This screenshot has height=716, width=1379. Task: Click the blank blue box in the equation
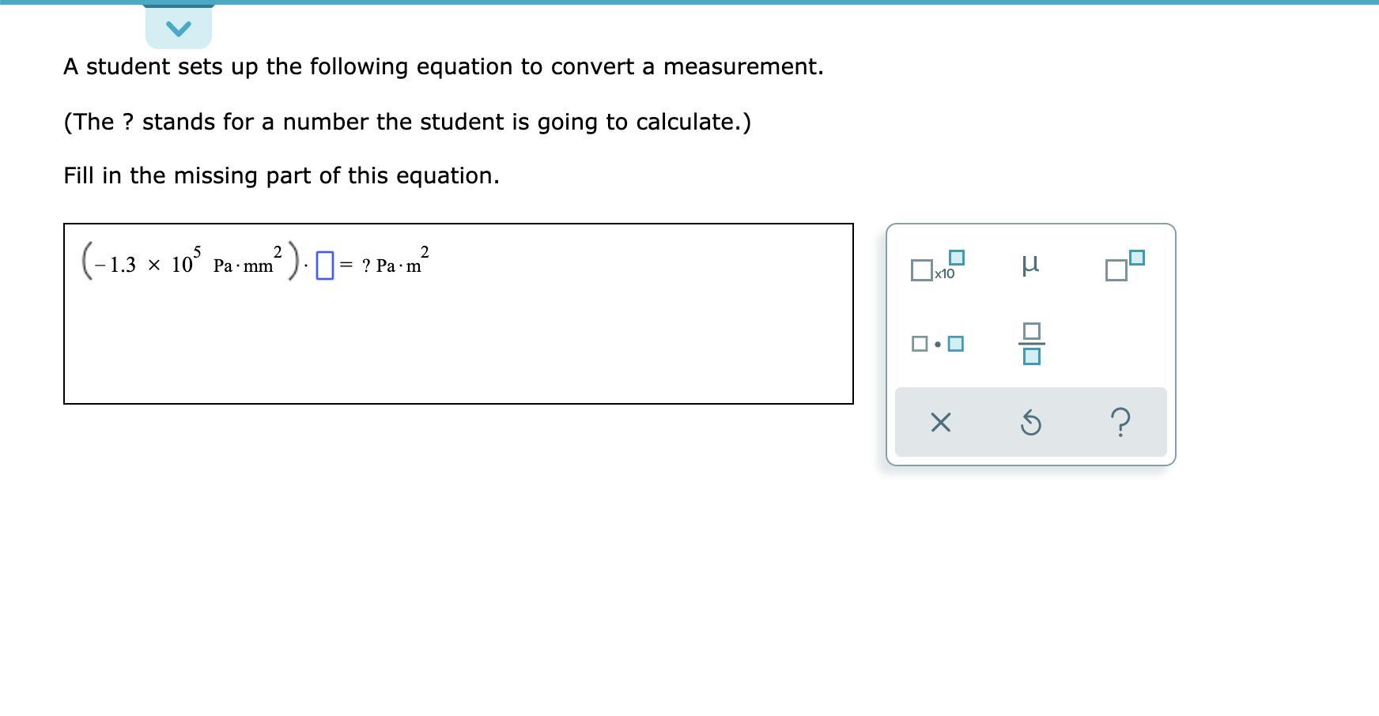324,266
